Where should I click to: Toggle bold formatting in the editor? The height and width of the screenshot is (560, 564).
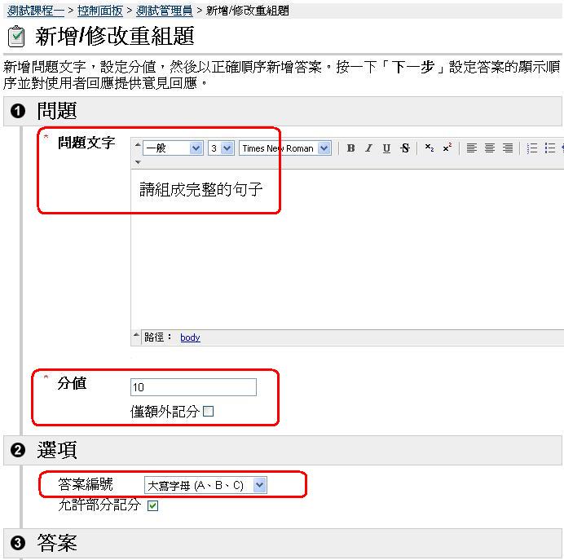click(350, 148)
